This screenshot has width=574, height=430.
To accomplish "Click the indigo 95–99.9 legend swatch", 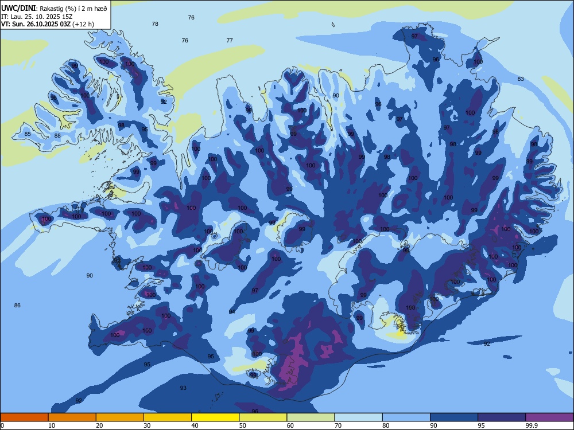I will 502,417.
